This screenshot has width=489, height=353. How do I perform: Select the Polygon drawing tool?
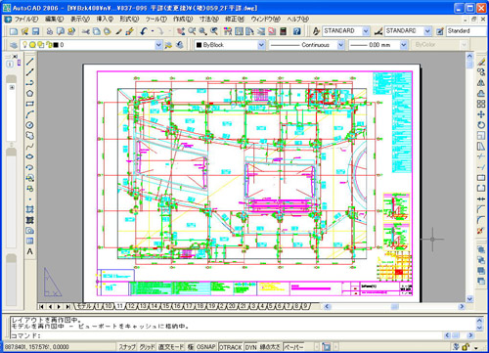pos(29,93)
